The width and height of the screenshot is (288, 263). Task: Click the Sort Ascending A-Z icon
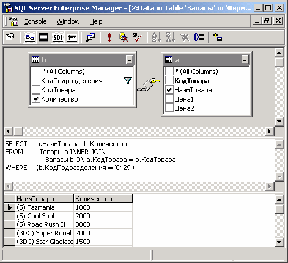[157, 37]
